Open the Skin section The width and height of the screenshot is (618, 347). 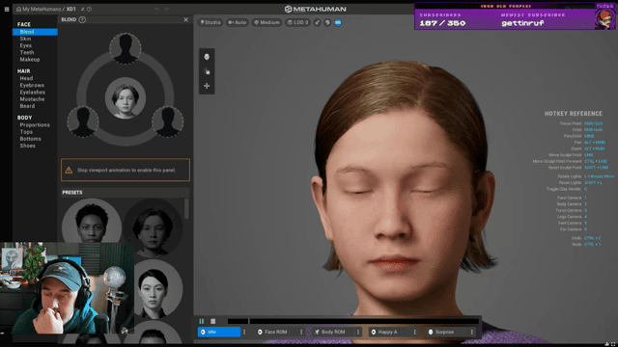26,39
